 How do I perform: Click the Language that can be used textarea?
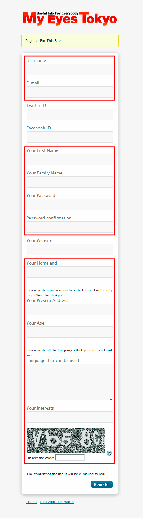(x=70, y=382)
